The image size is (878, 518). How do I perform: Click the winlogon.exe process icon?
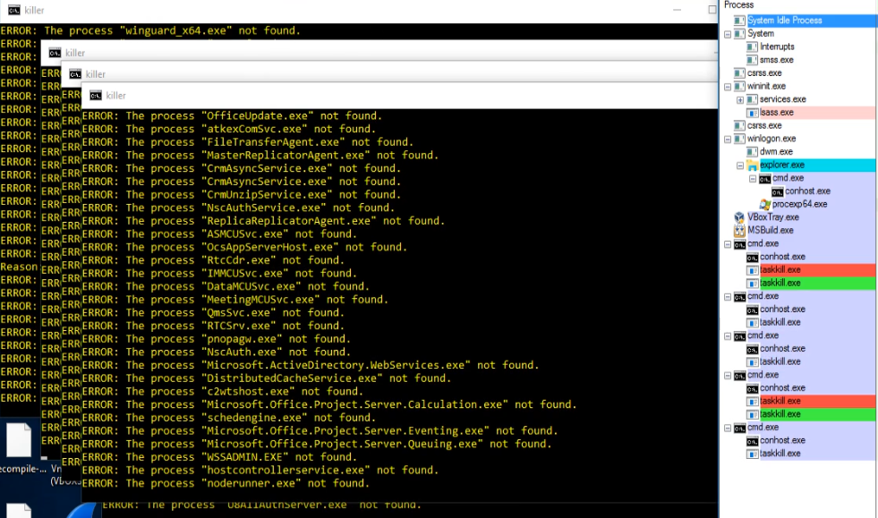[739, 139]
